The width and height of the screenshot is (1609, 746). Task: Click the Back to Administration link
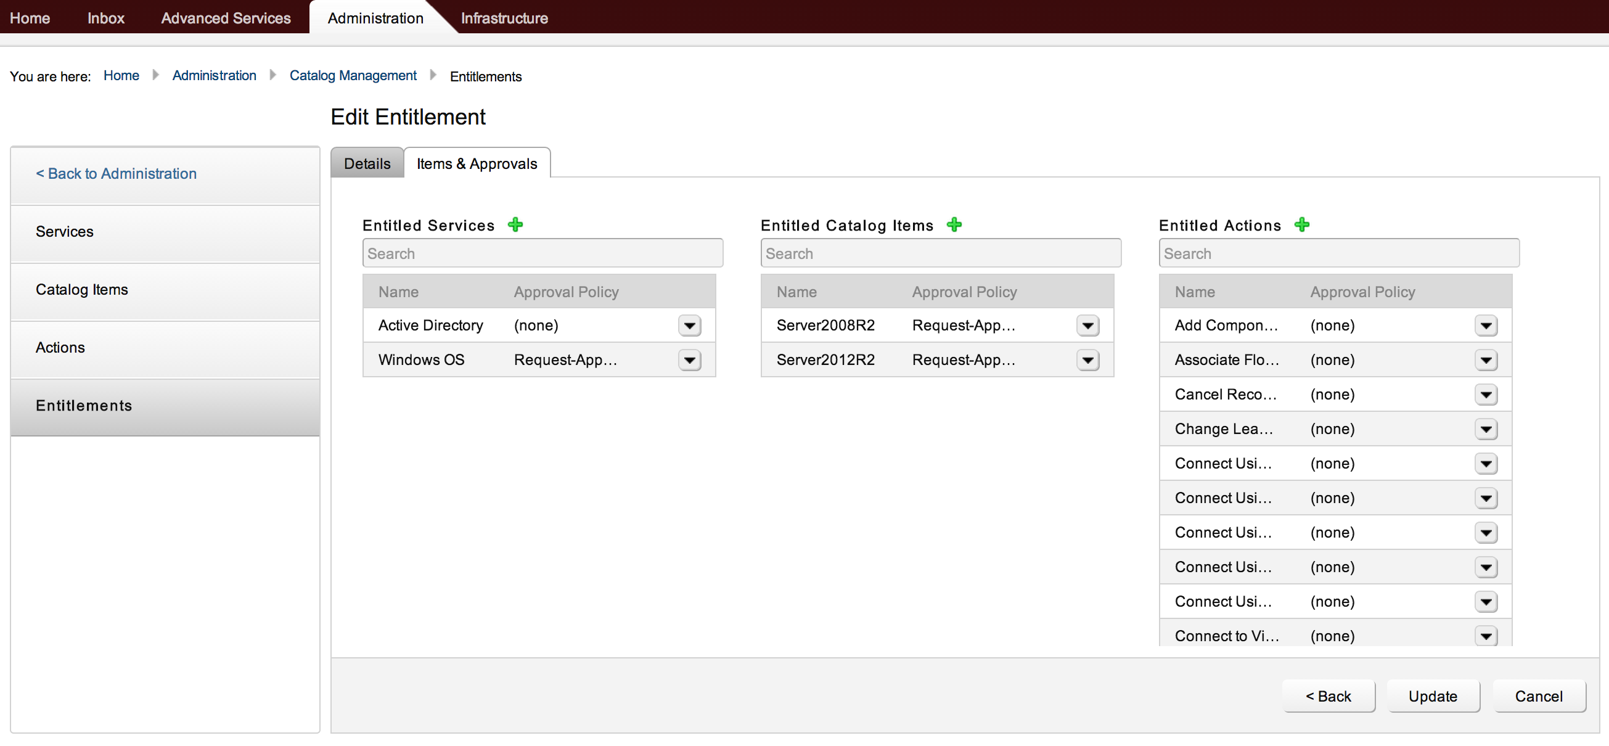coord(115,174)
